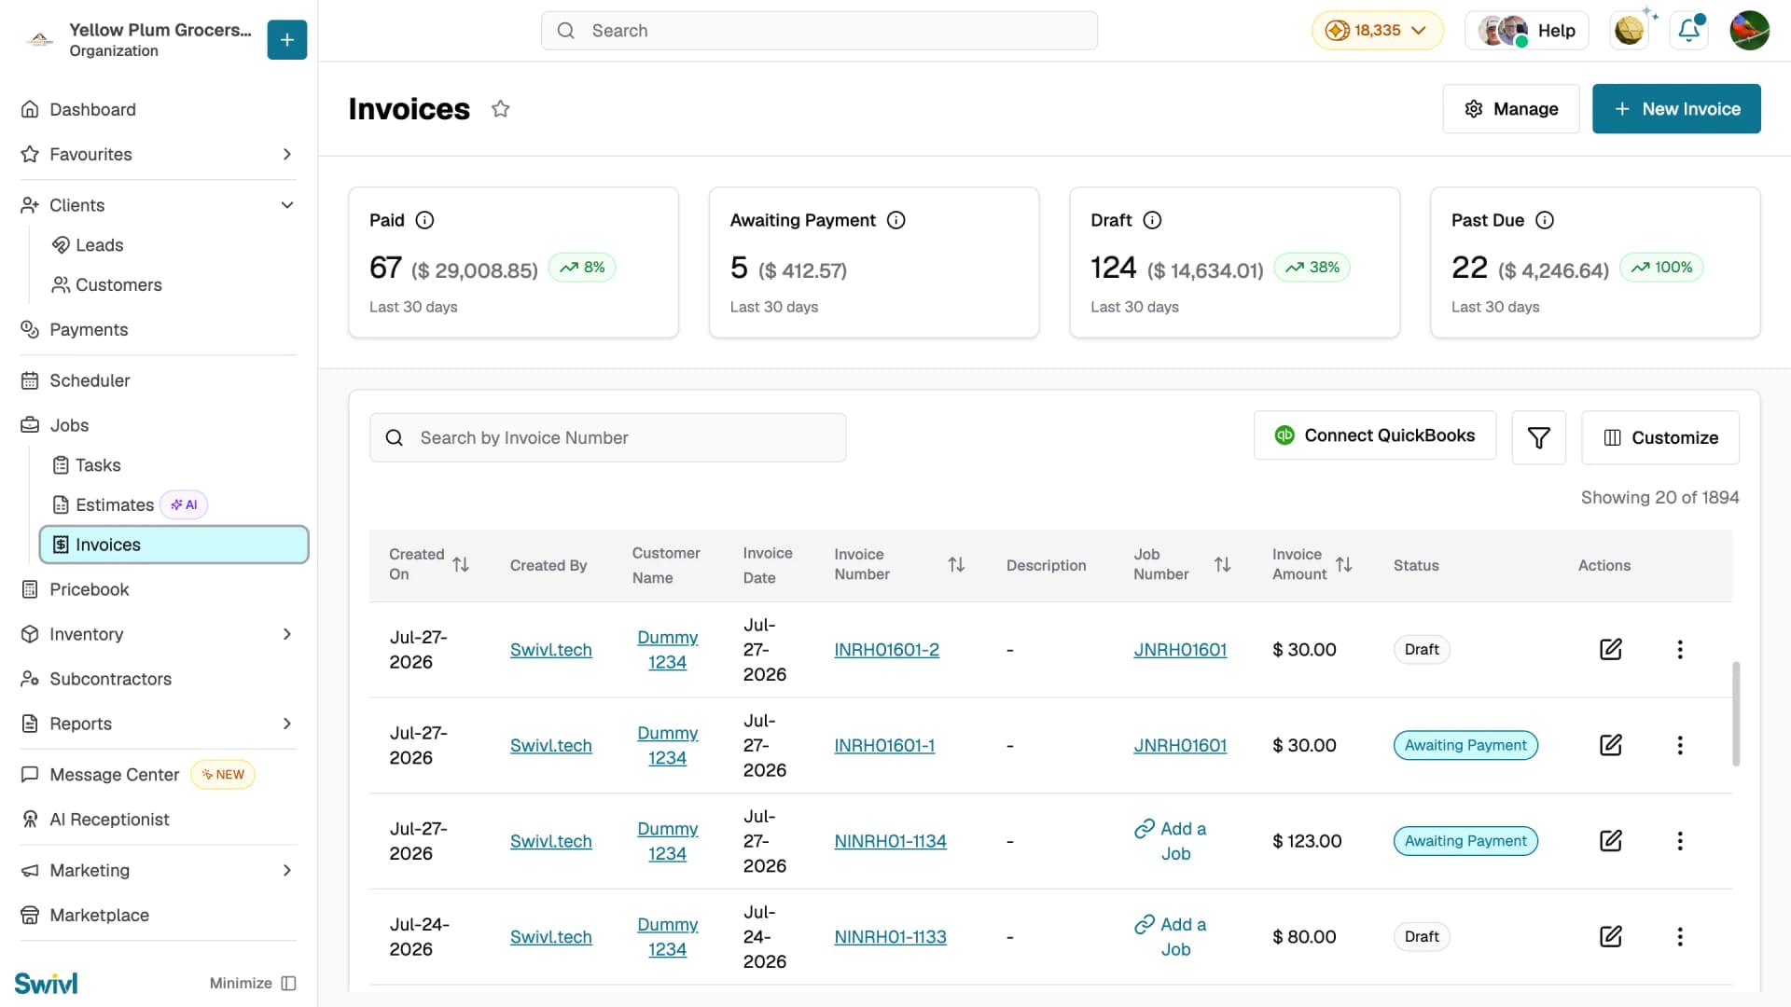The width and height of the screenshot is (1791, 1007).
Task: Edit invoice INRH01601-1
Action: pyautogui.click(x=1610, y=745)
